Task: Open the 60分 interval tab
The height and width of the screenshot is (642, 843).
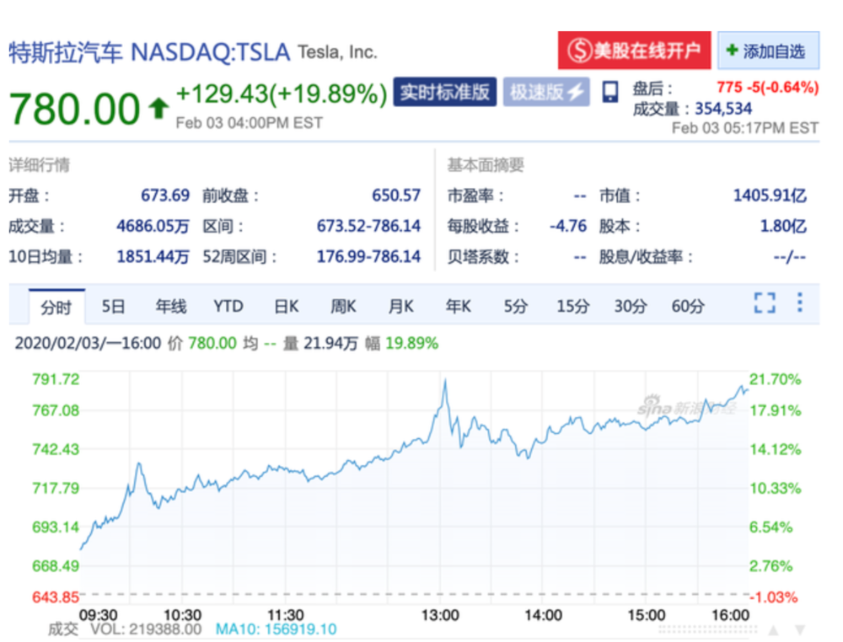Action: (x=688, y=307)
